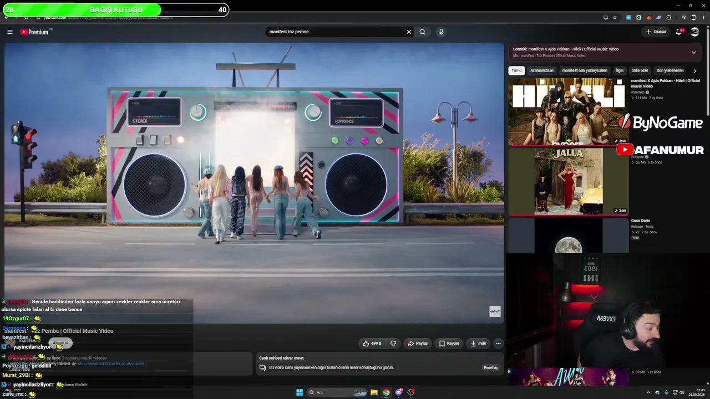The height and width of the screenshot is (399, 710).
Task: Click the install app icon in address bar
Action: click(x=605, y=17)
